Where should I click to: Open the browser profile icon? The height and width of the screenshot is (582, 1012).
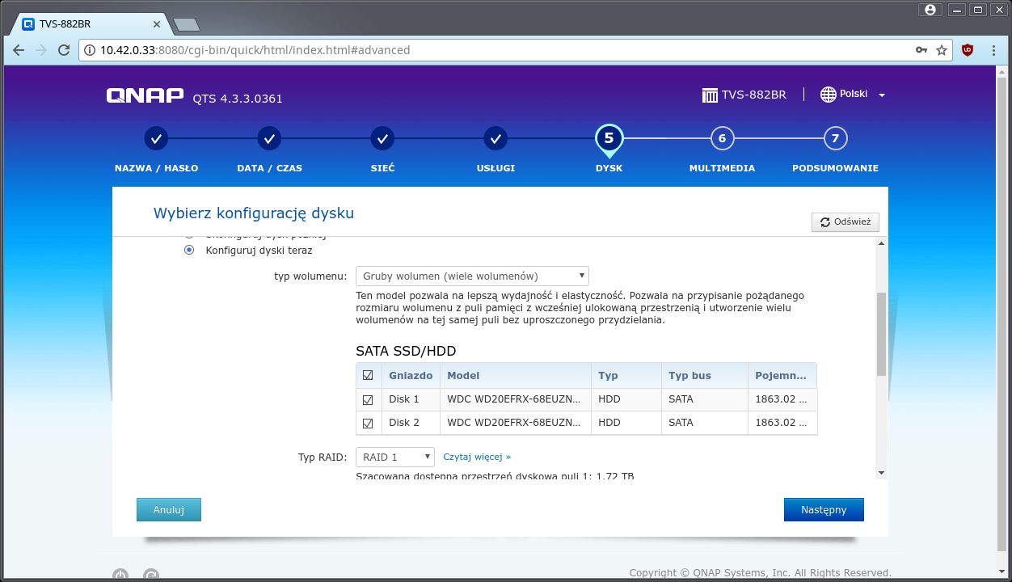coord(930,9)
